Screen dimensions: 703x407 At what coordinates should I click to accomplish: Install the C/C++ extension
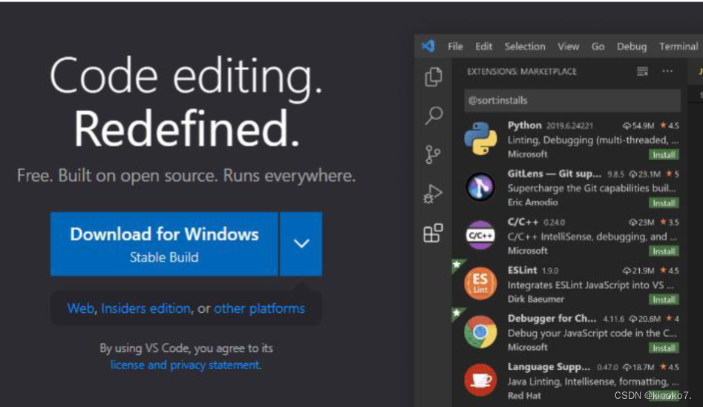coord(664,251)
